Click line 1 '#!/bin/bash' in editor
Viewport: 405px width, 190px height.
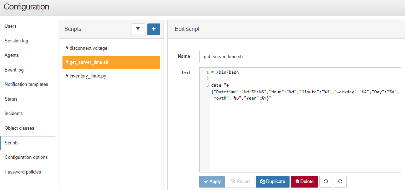click(x=225, y=72)
